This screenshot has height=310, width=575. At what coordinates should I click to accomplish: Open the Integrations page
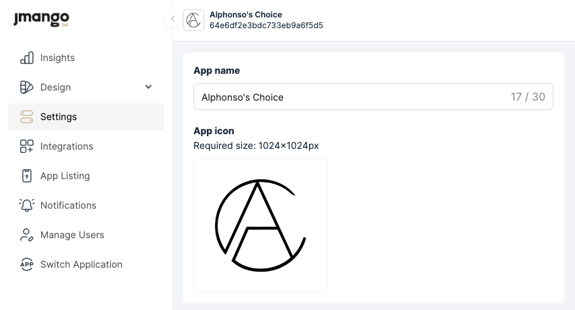(x=67, y=146)
